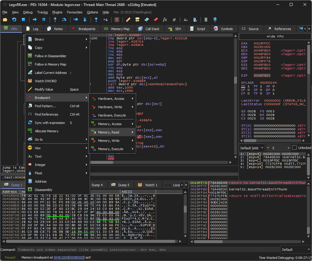Click the Open file folder icon
This screenshot has width=312, height=261.
tap(5, 20)
